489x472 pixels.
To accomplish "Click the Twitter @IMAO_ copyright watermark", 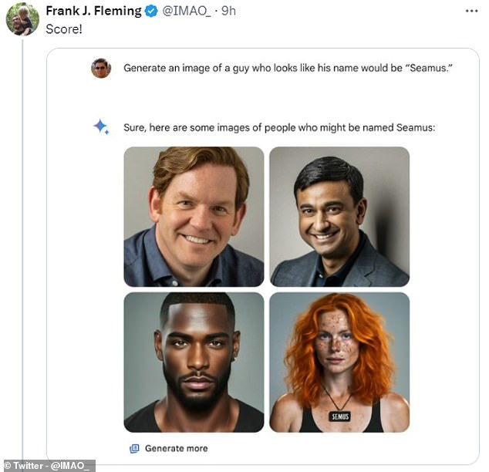I will click(48, 466).
